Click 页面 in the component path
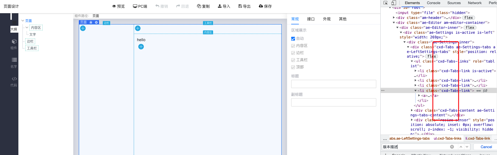The height and width of the screenshot is (155, 497). click(96, 16)
